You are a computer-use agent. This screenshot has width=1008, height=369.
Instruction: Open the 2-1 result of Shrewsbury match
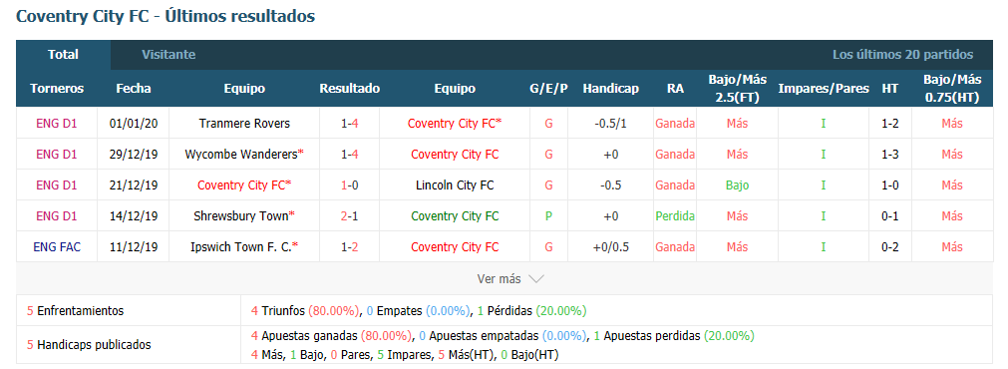point(350,216)
